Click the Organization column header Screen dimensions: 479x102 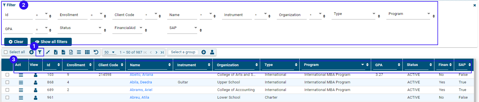228,65
